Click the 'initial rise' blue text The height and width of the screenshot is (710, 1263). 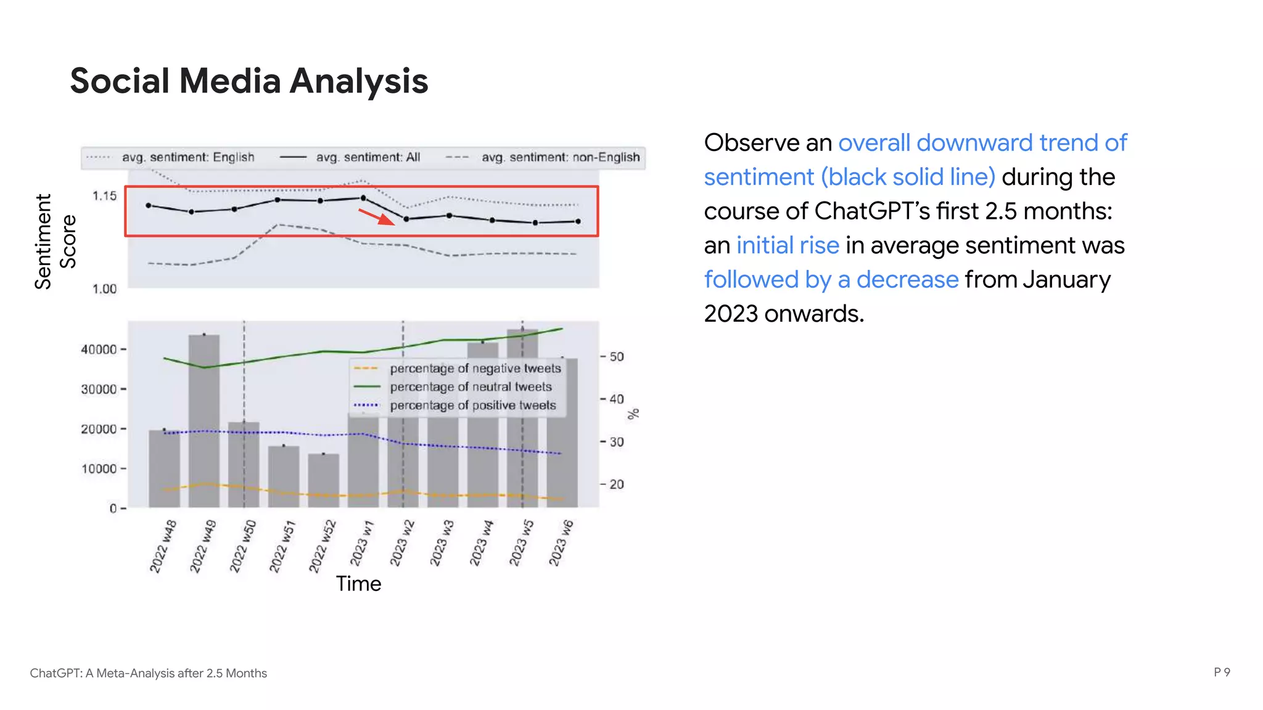point(788,245)
